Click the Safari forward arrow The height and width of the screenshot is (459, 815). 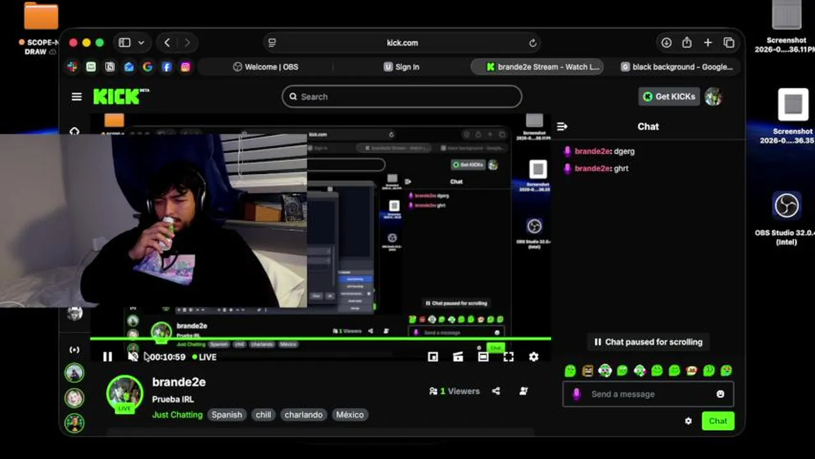pyautogui.click(x=187, y=43)
